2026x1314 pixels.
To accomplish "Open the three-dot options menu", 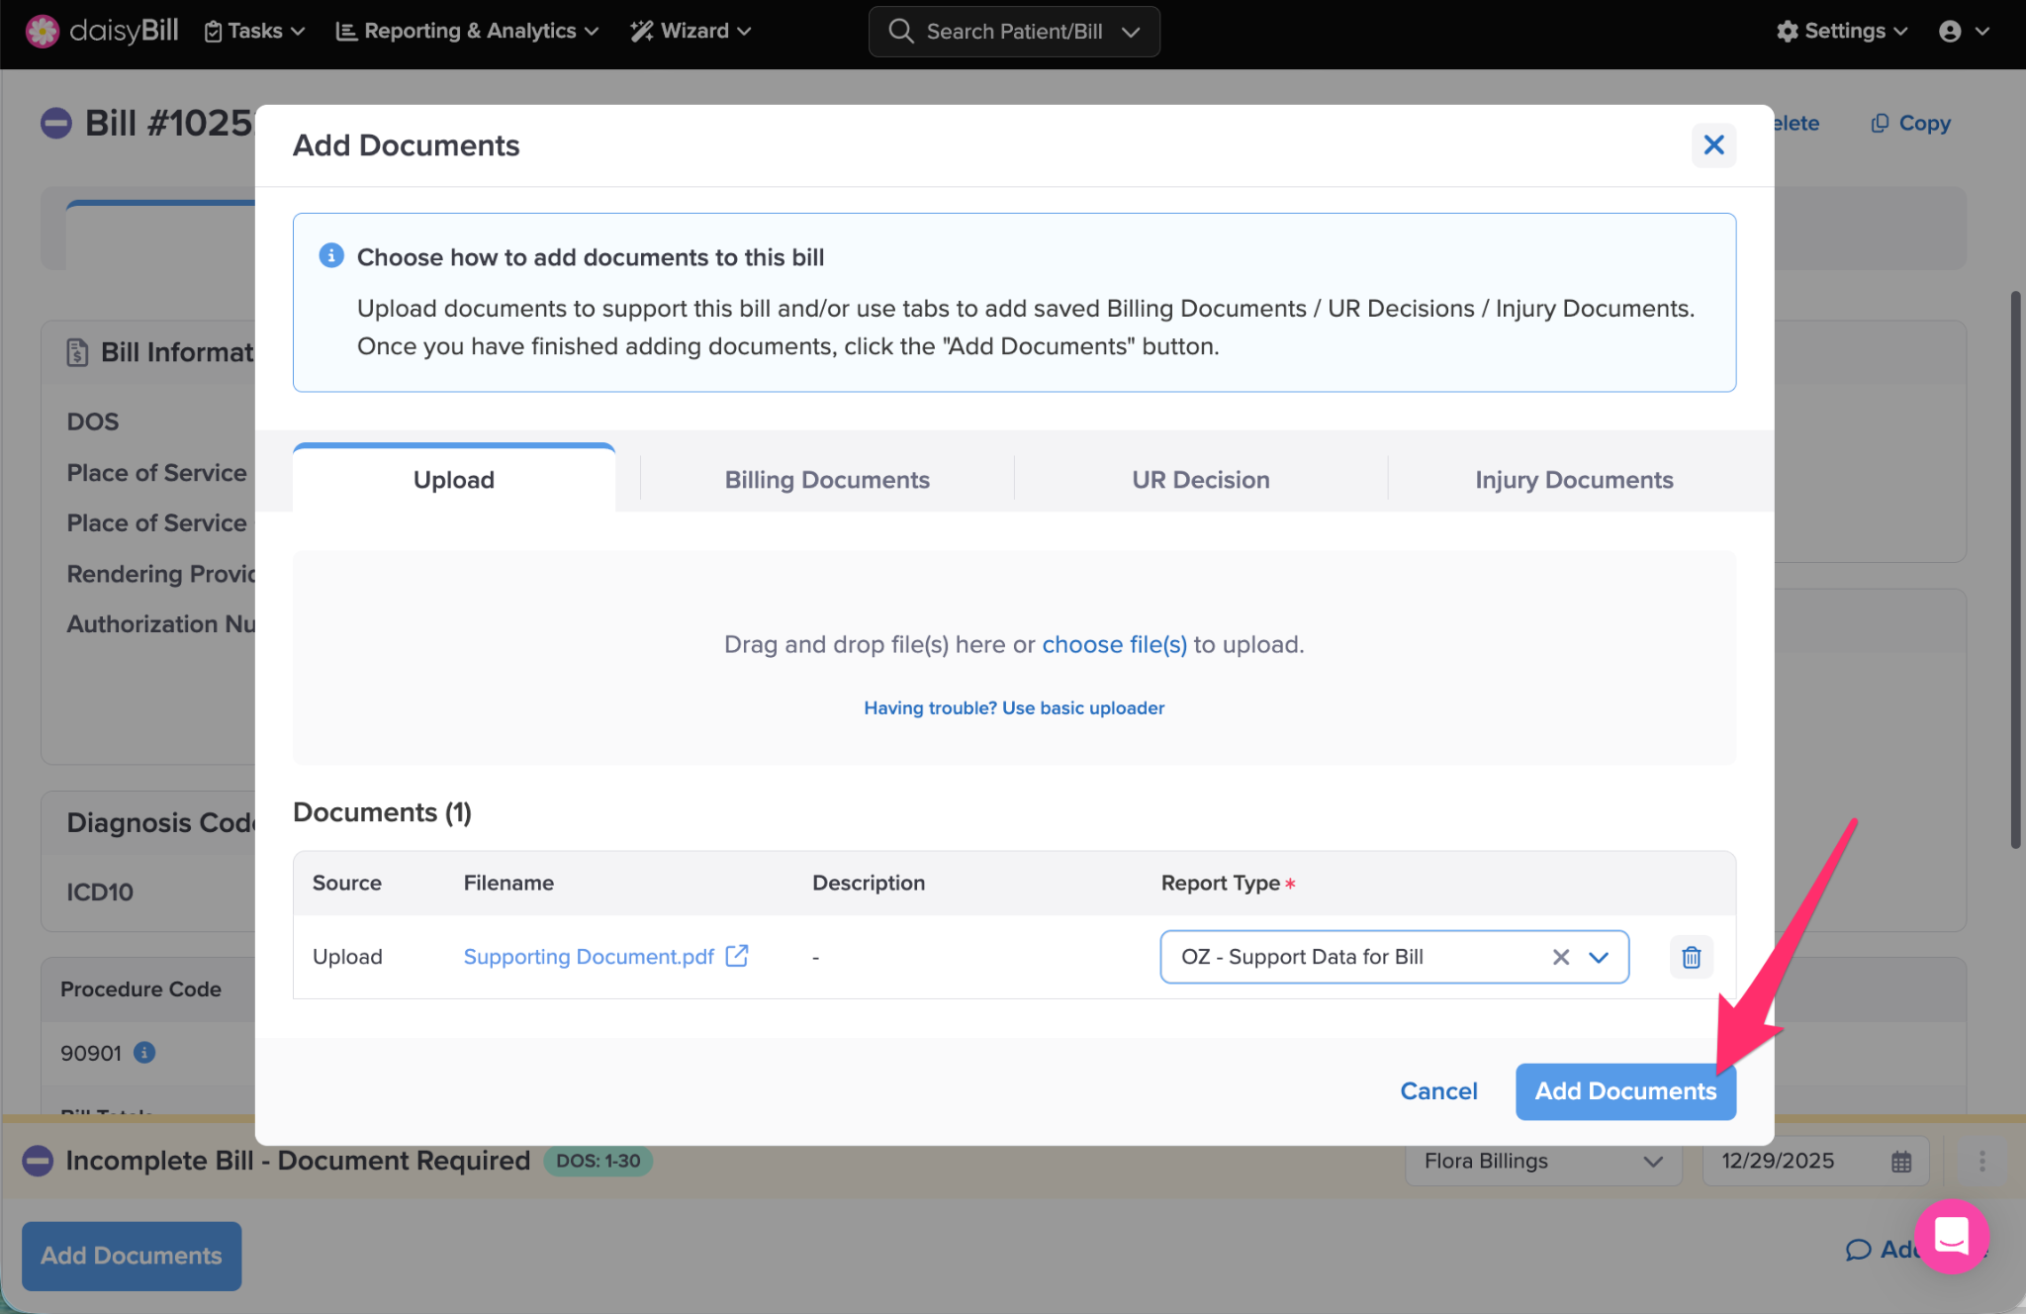I will tap(1981, 1162).
